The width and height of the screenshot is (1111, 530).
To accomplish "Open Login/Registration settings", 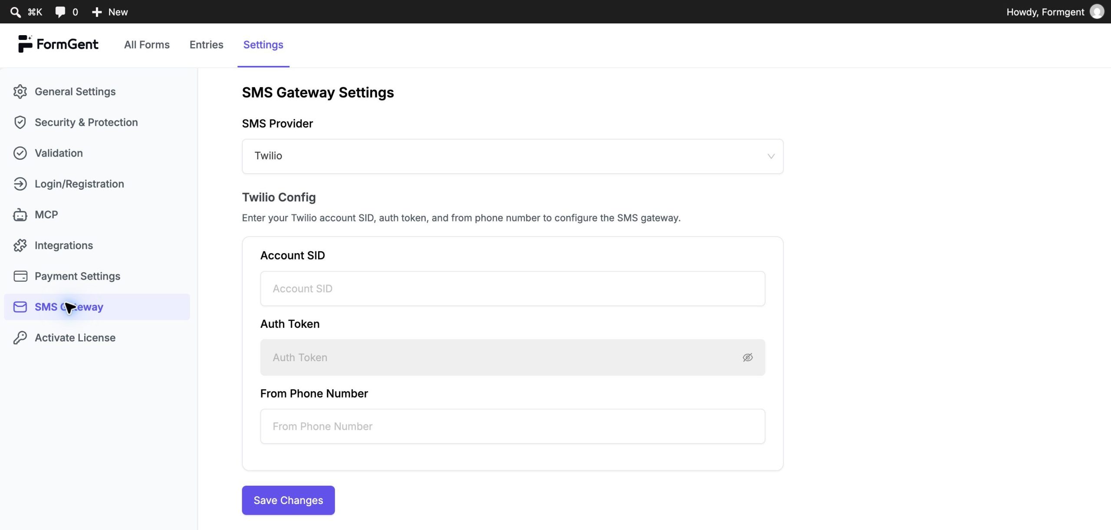I will (97, 184).
